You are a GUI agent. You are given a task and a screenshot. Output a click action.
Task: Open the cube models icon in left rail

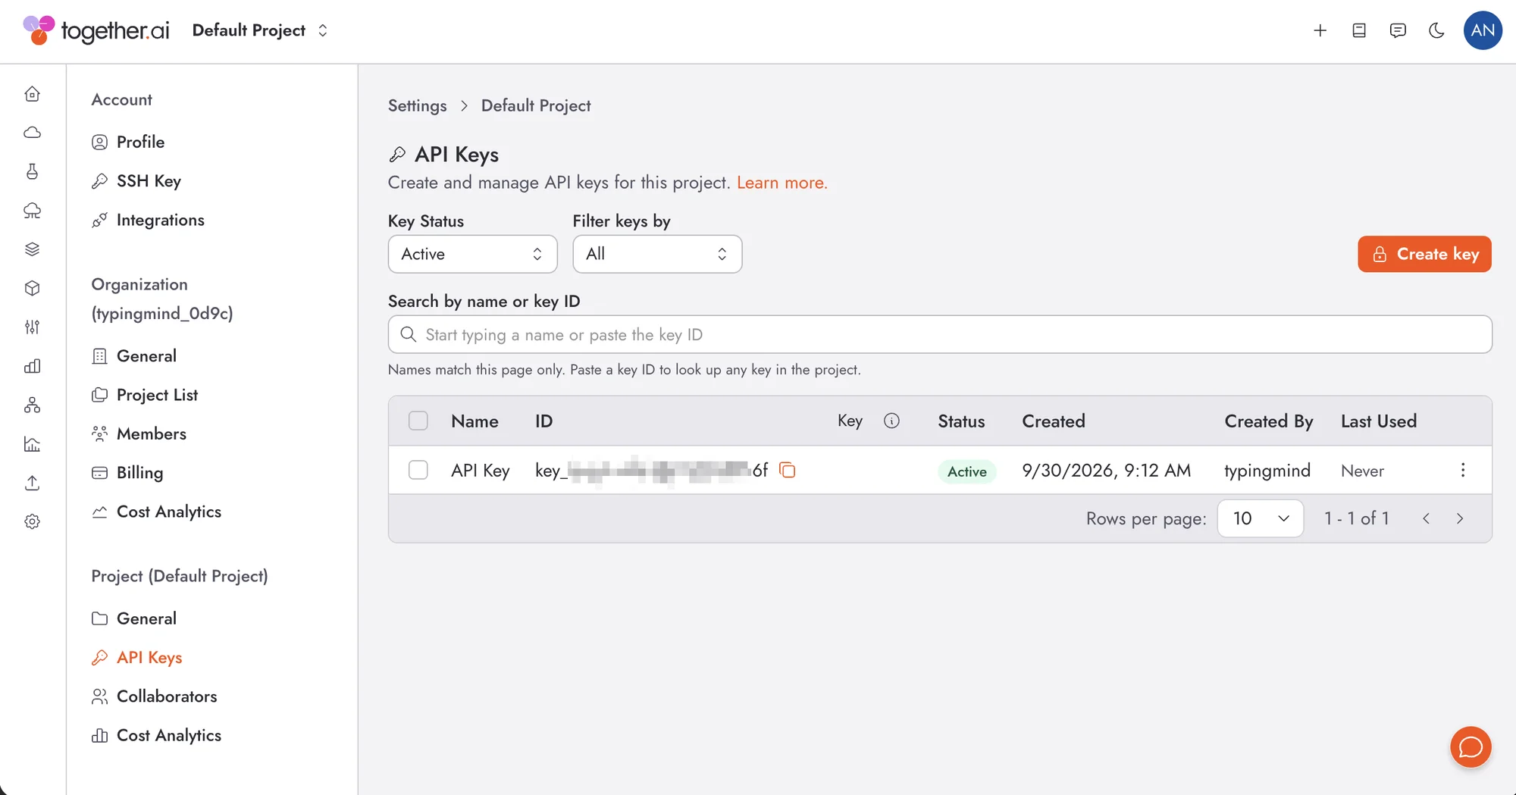pos(32,288)
